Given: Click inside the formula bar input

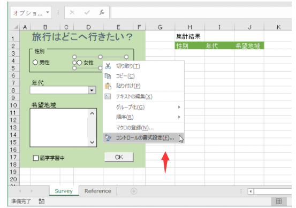Looking at the screenshot, I should 201,12.
